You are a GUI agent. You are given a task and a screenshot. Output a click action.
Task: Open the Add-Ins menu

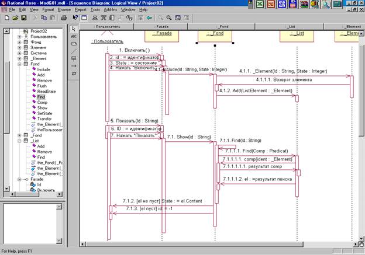coord(110,10)
